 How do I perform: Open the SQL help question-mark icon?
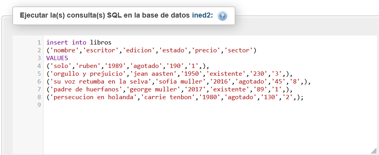pyautogui.click(x=222, y=16)
